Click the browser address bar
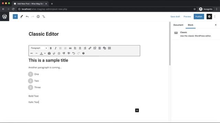 pyautogui.click(x=107, y=9)
